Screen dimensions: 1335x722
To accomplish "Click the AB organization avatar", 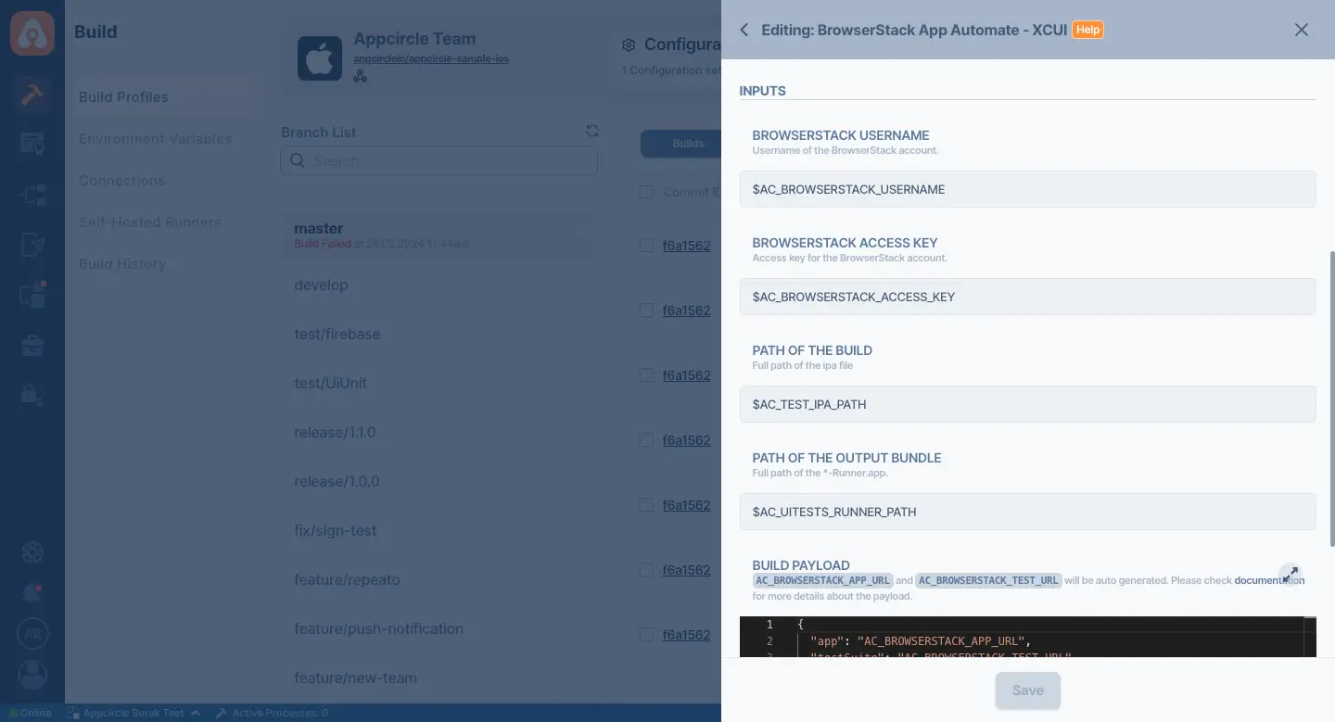I will (x=32, y=634).
